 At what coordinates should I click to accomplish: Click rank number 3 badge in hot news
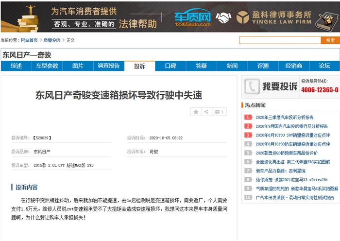pyautogui.click(x=248, y=135)
